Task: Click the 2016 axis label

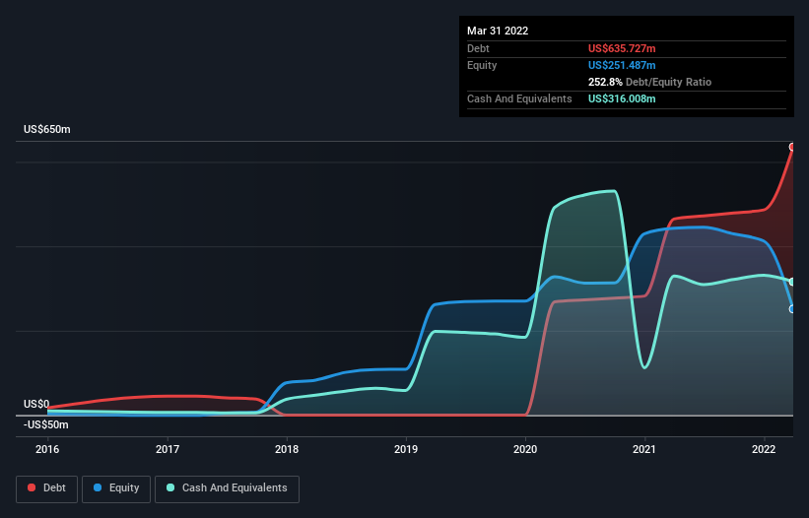Action: pos(47,449)
